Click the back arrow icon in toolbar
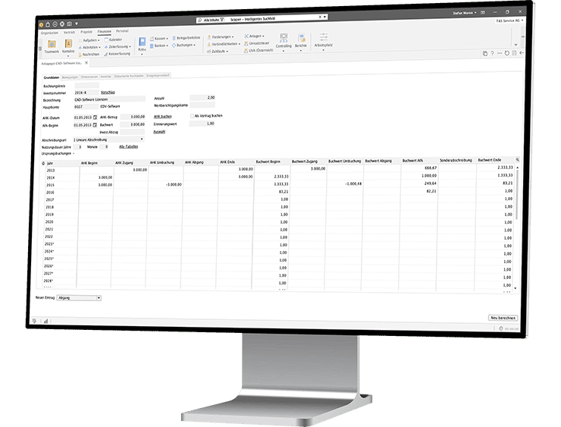Viewport: 561px width, 427px height. (x=522, y=52)
